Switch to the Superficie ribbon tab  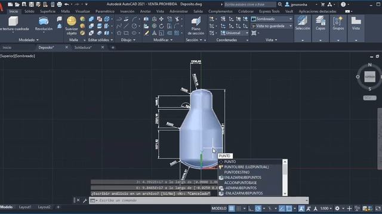pos(48,11)
